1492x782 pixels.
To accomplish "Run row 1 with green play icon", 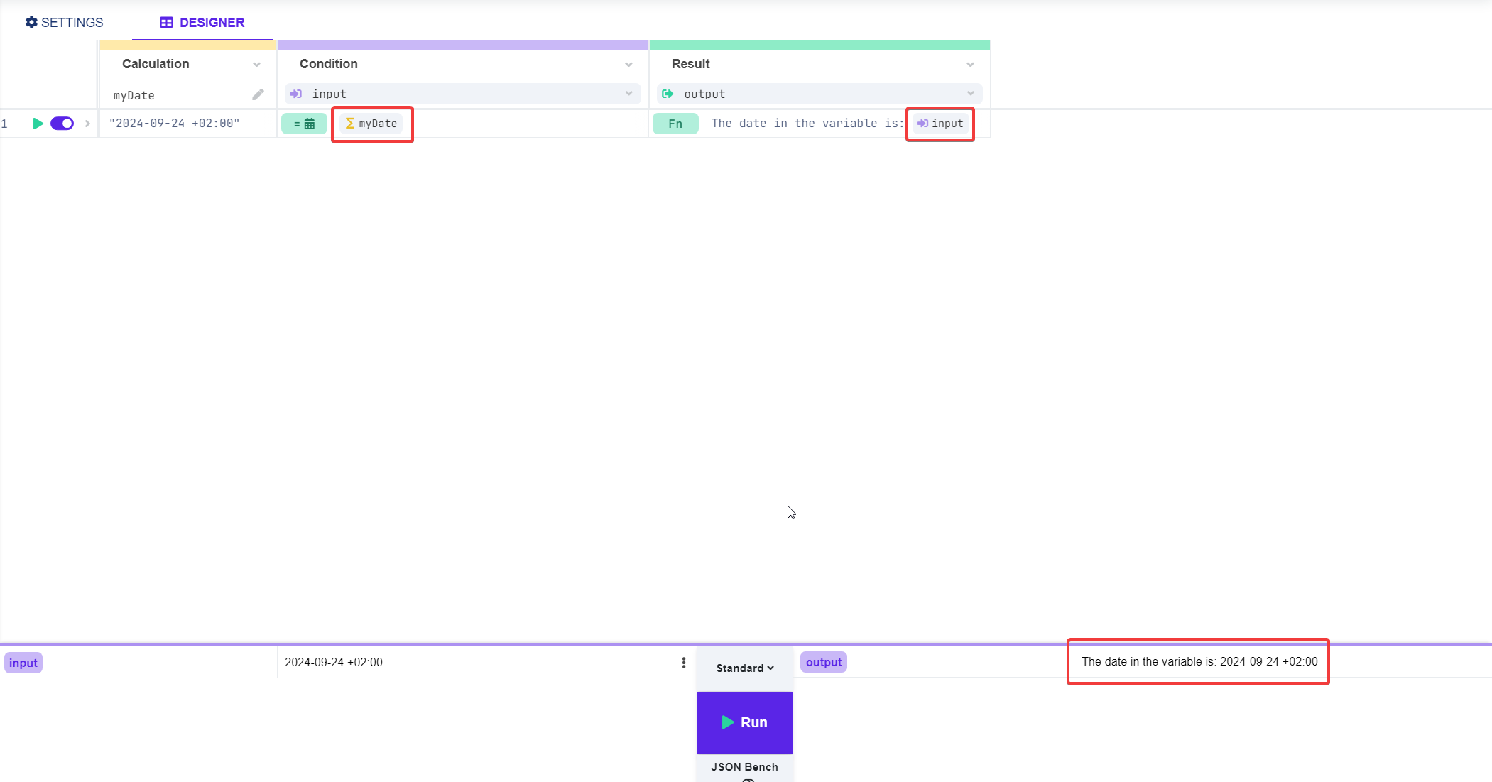I will (38, 124).
